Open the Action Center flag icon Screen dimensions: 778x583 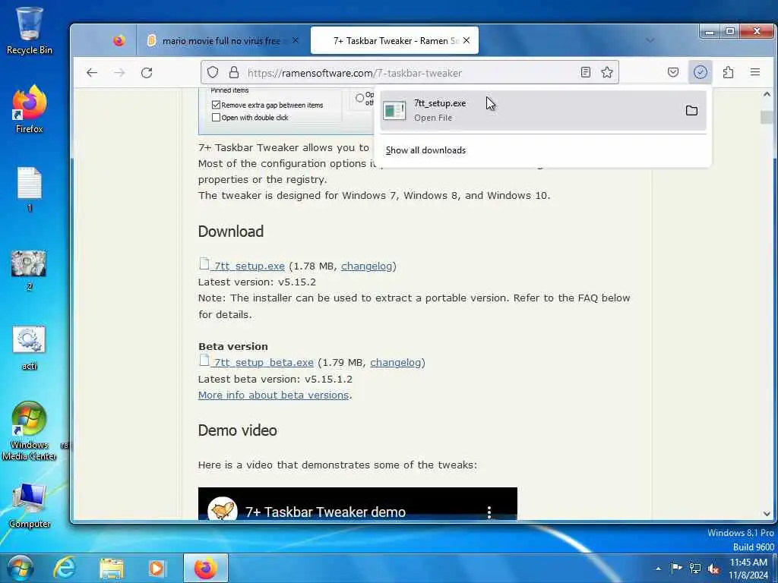675,568
